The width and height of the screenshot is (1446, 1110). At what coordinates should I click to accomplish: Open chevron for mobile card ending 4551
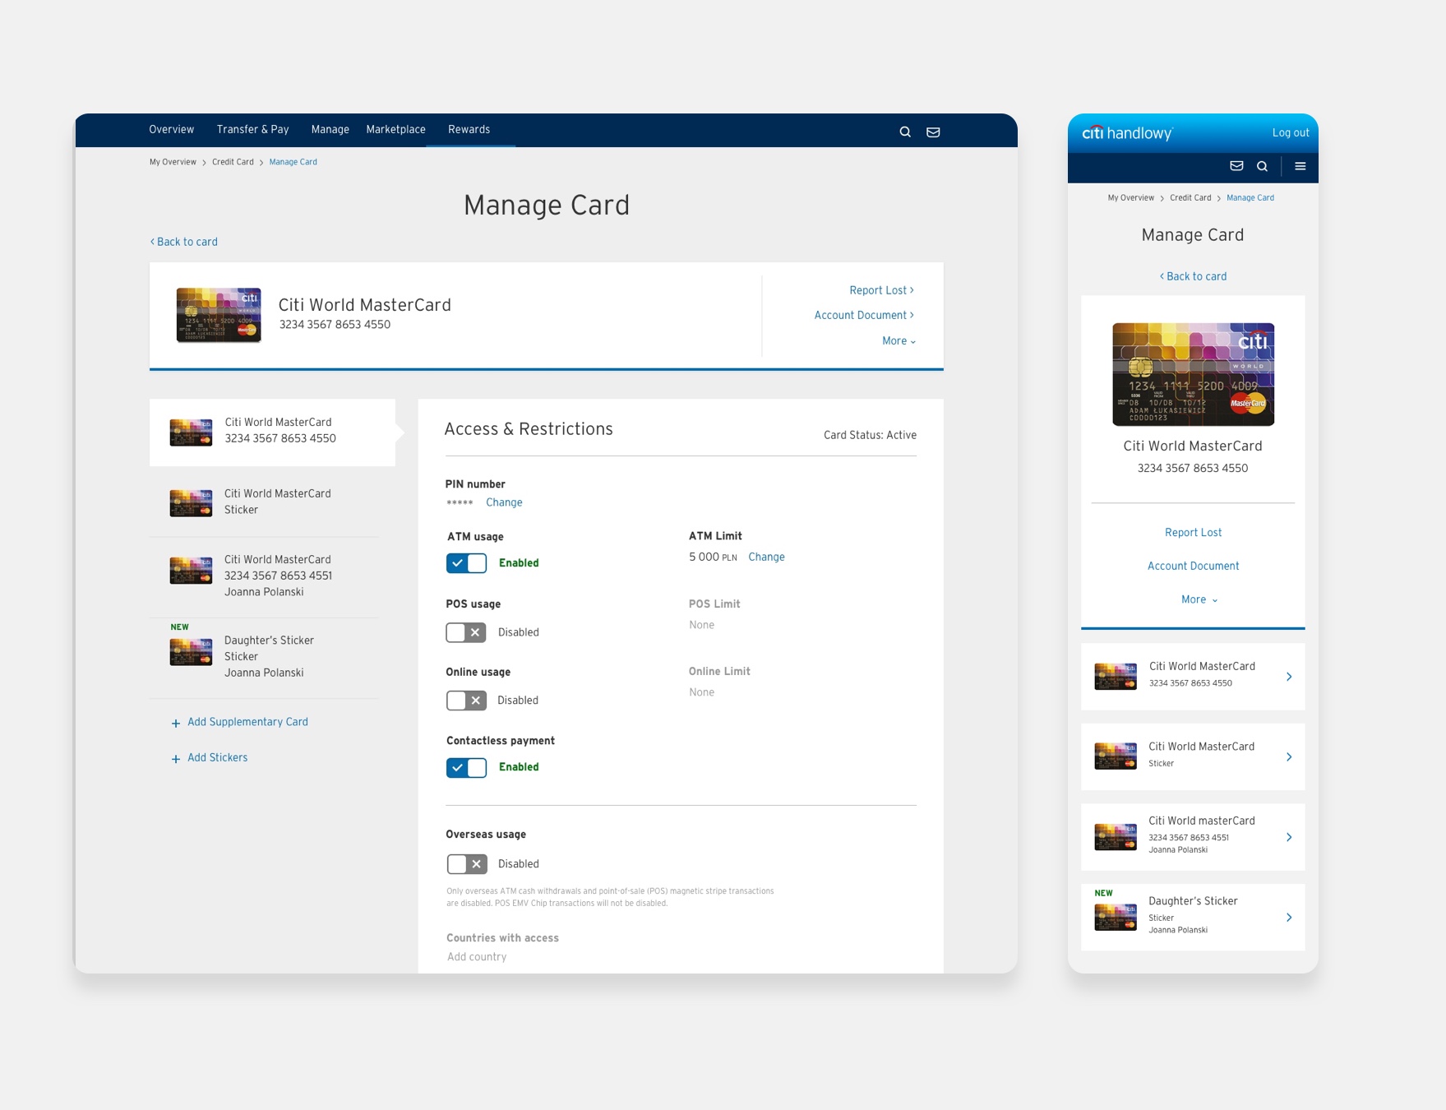(1289, 837)
